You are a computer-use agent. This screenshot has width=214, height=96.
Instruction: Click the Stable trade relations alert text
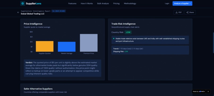tap(150, 40)
